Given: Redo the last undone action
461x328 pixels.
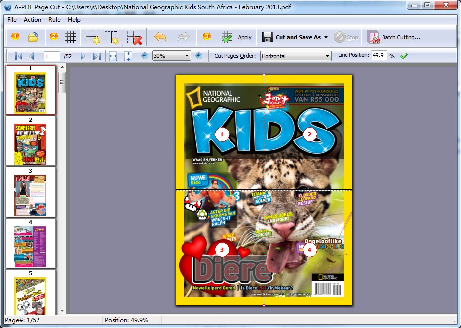Looking at the screenshot, I should tap(184, 37).
